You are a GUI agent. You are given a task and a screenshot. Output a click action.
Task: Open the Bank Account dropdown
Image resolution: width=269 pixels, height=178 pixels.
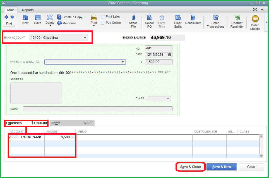pyautogui.click(x=85, y=38)
